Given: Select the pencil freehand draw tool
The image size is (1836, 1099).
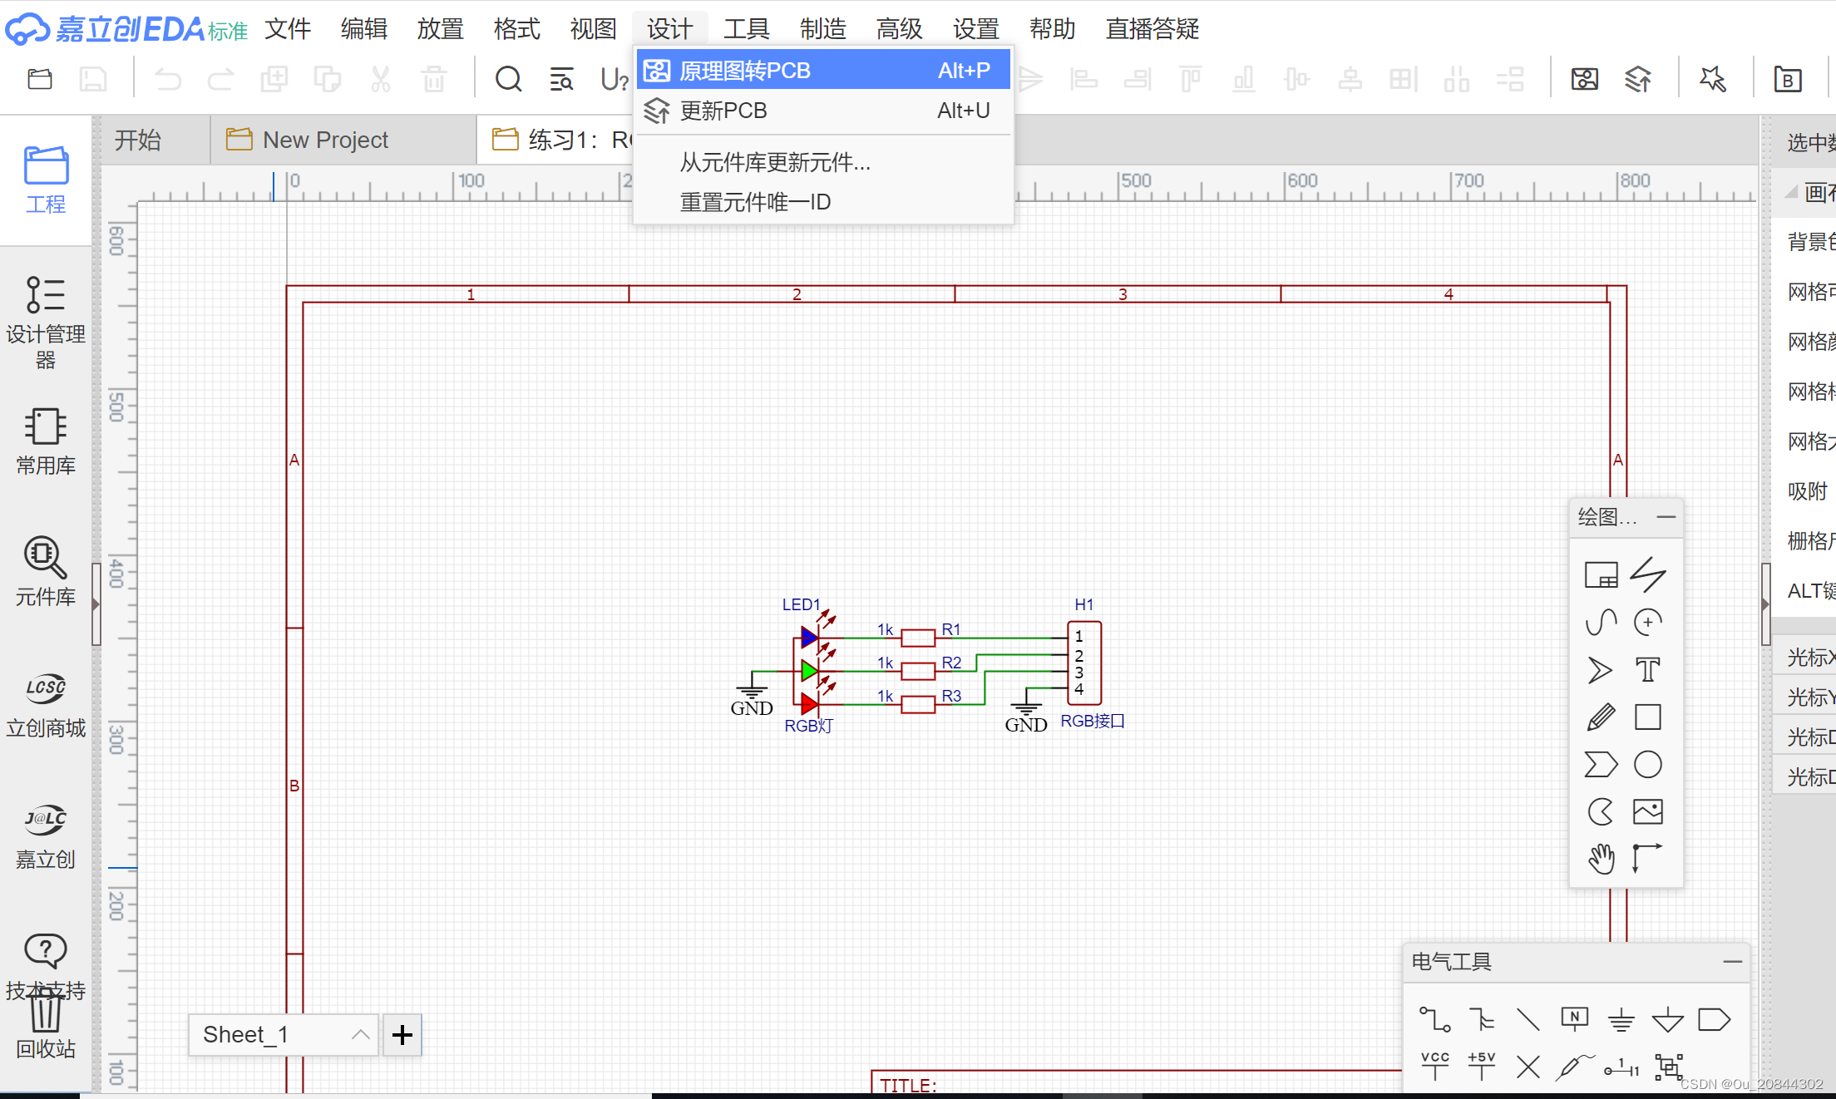Looking at the screenshot, I should 1600,717.
